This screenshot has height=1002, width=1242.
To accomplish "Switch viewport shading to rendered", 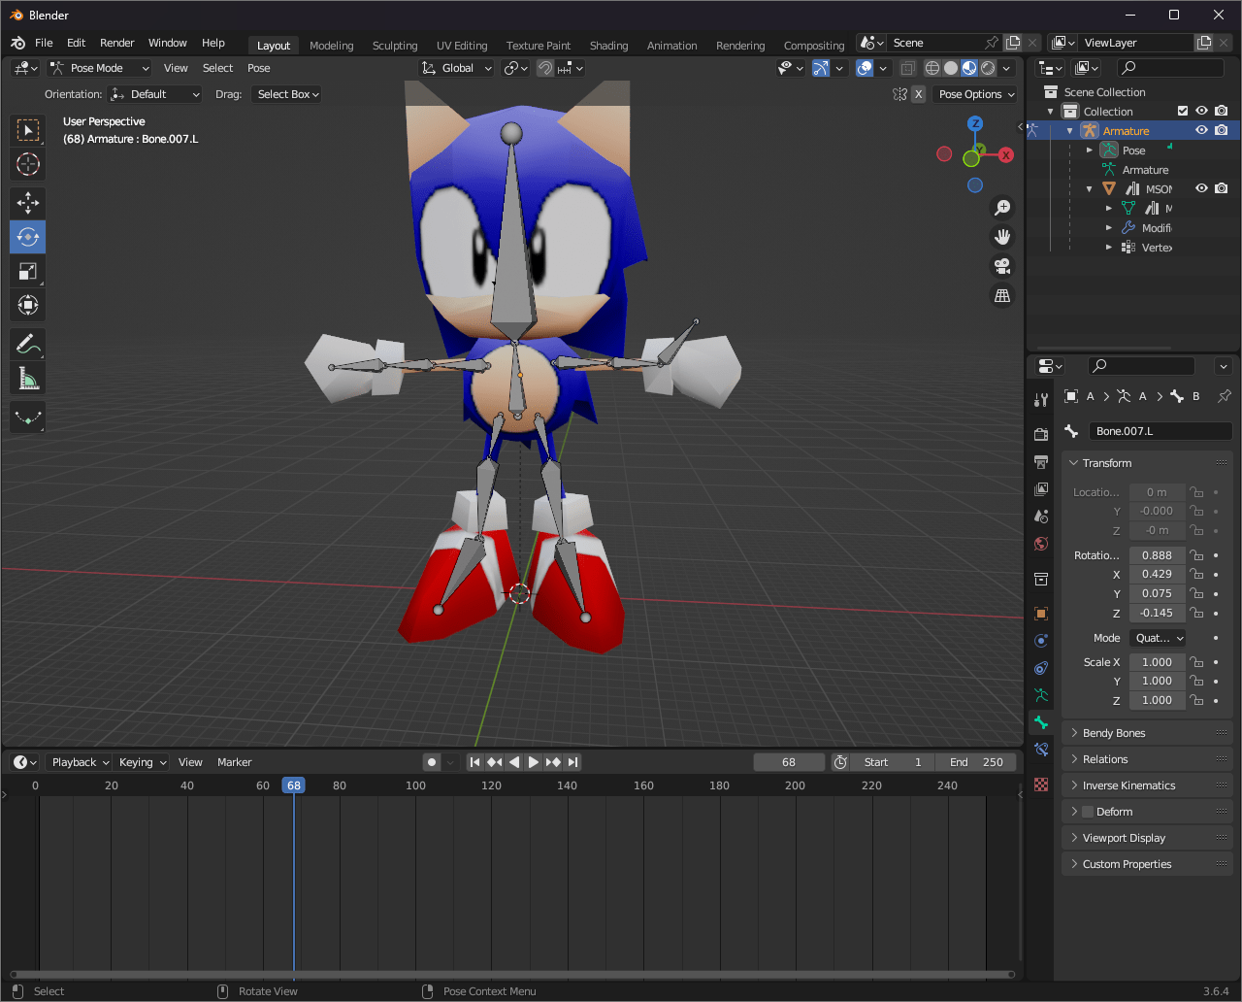I will pyautogui.click(x=988, y=68).
